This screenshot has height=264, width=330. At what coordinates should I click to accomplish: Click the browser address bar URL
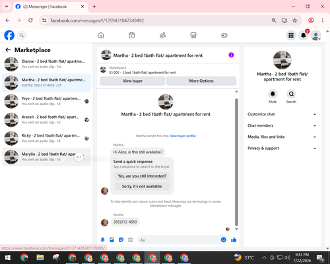tap(97, 20)
